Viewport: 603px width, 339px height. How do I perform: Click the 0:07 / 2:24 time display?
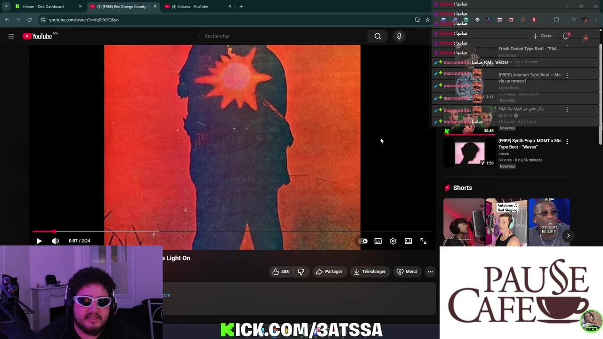(79, 241)
